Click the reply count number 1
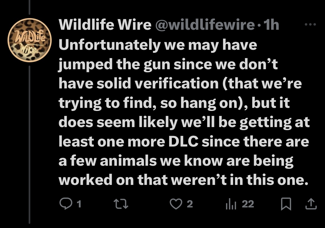 [x=79, y=204]
